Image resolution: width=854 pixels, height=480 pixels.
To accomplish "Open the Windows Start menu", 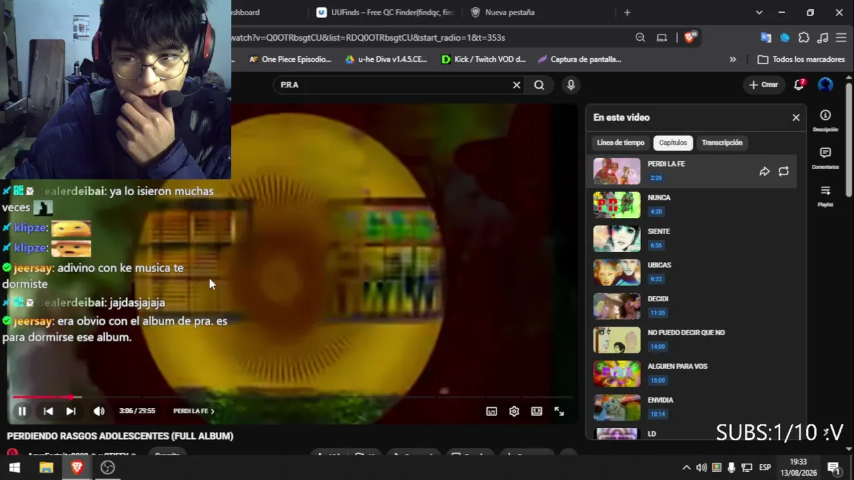I will pos(14,467).
